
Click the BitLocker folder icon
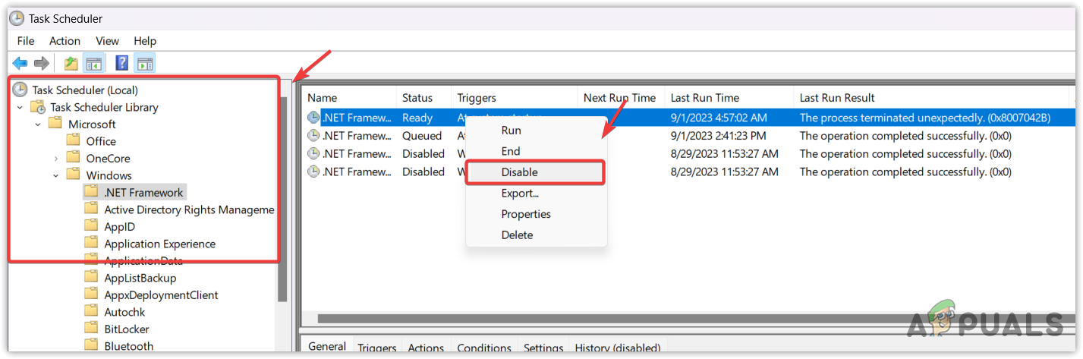(x=92, y=329)
